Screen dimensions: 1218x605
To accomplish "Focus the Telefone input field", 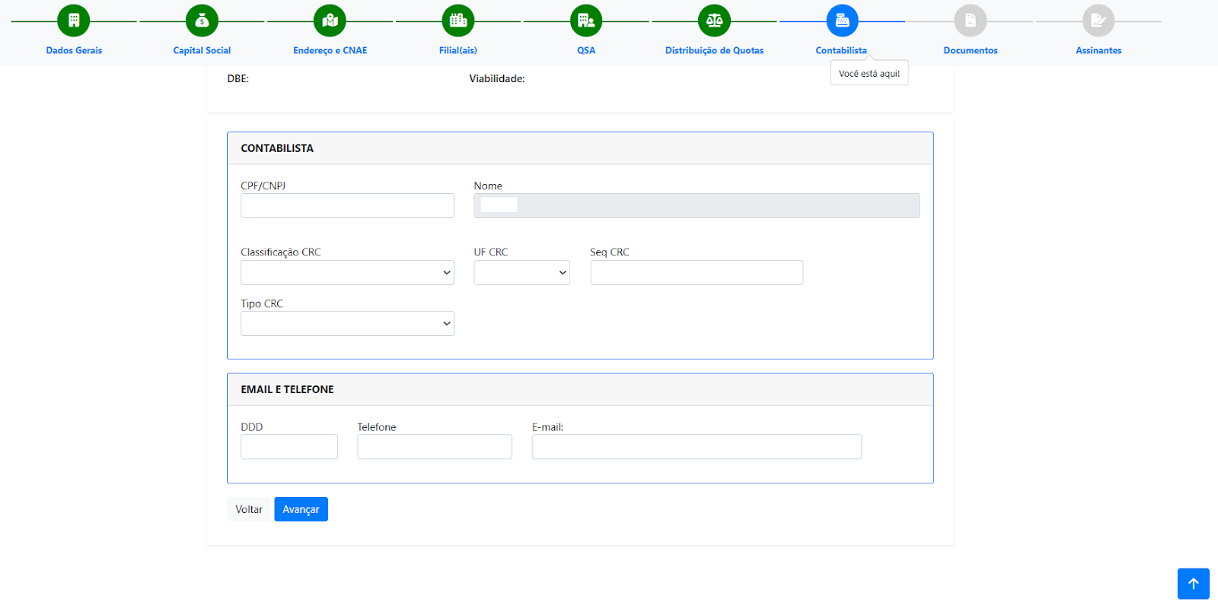I will pos(435,447).
